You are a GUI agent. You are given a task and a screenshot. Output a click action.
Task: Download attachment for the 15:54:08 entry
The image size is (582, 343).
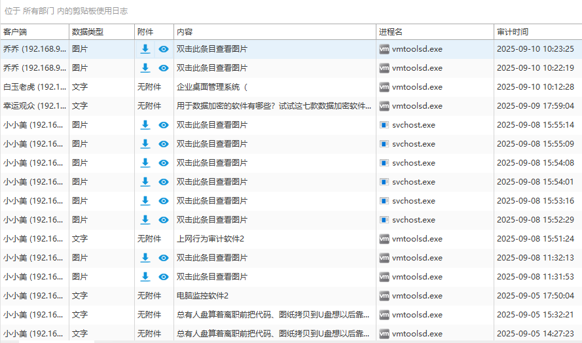click(x=145, y=163)
